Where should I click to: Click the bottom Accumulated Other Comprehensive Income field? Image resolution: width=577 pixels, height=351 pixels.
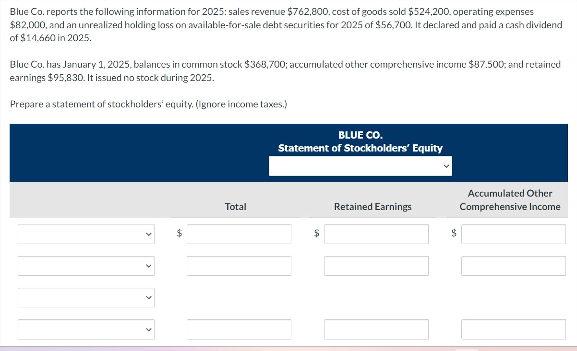click(x=513, y=329)
